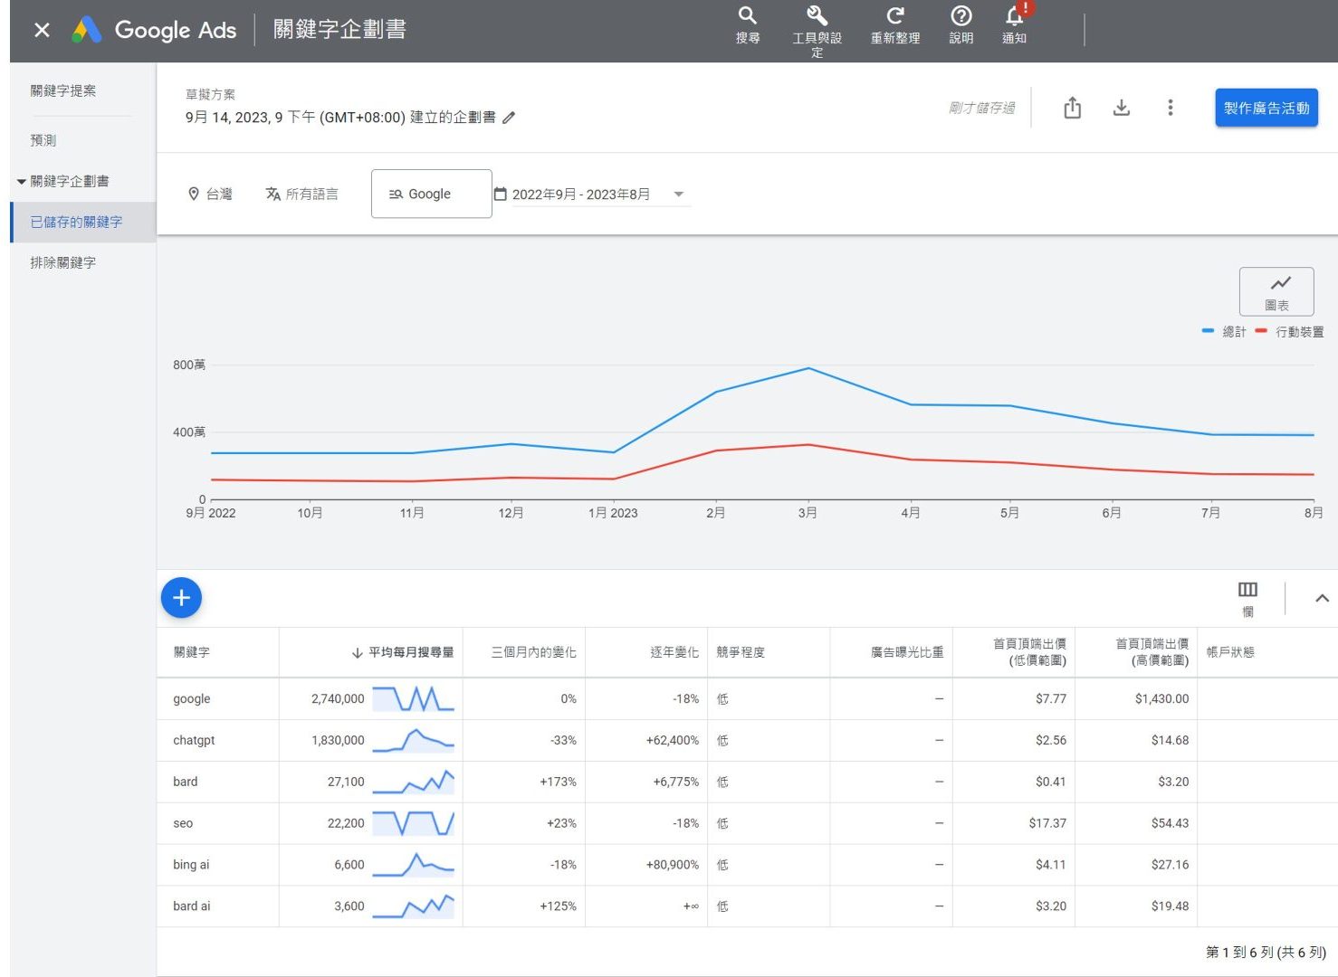Click the share plan icon
This screenshot has width=1338, height=977.
(1072, 109)
